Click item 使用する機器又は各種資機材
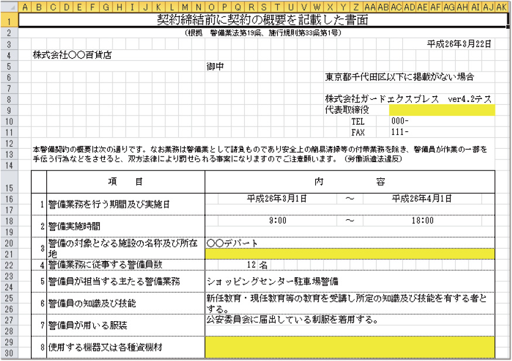 (x=105, y=347)
